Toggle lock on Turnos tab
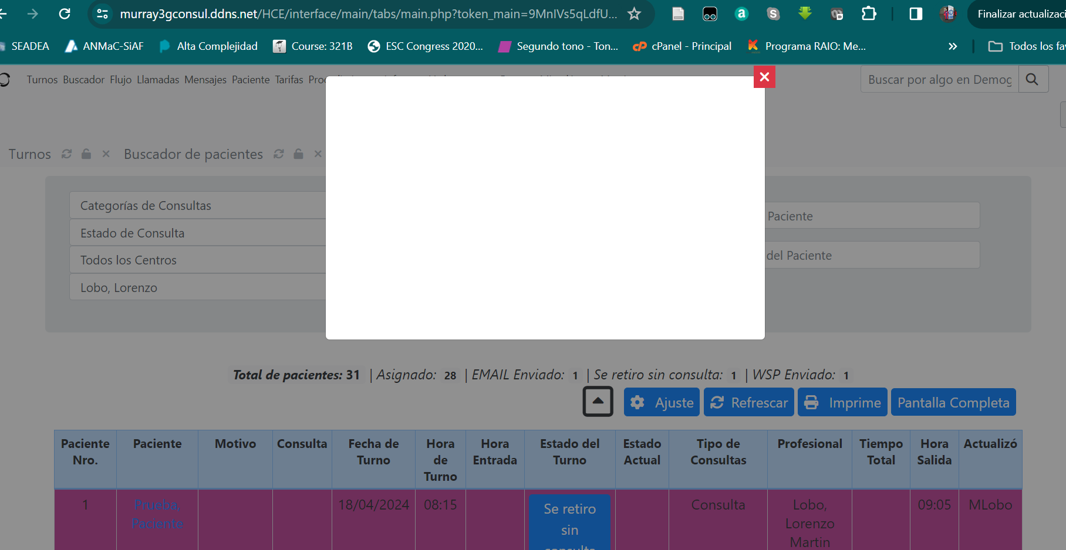The width and height of the screenshot is (1066, 550). coord(86,154)
